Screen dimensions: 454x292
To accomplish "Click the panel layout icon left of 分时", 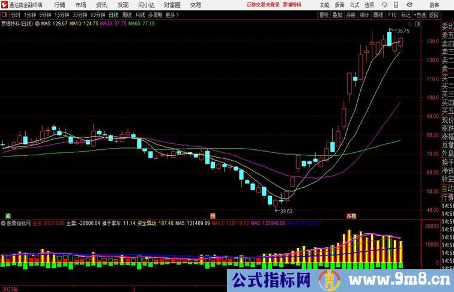I will point(4,15).
